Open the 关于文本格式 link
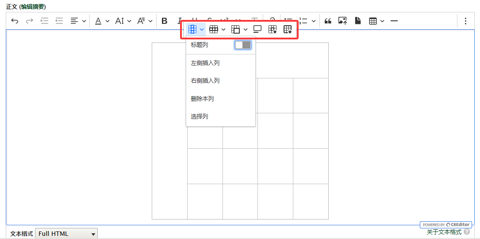This screenshot has height=239, width=480. click(x=444, y=232)
